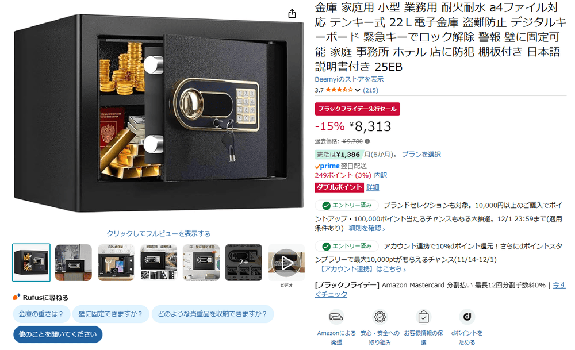Click the dポイントをためる d icon

click(x=467, y=317)
